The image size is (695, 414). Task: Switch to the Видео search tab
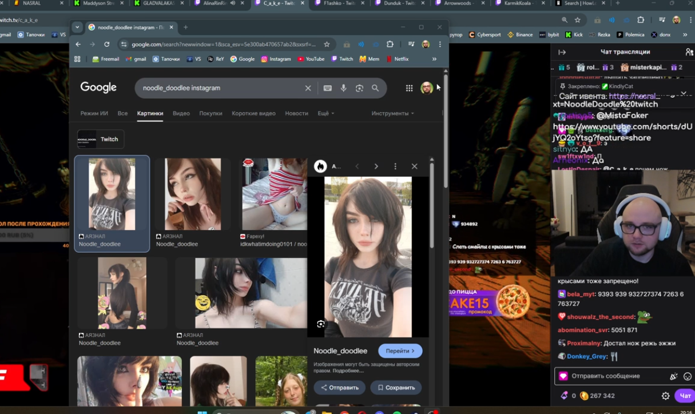pyautogui.click(x=181, y=113)
